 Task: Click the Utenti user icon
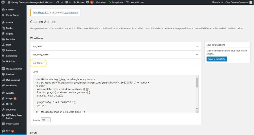3,104
